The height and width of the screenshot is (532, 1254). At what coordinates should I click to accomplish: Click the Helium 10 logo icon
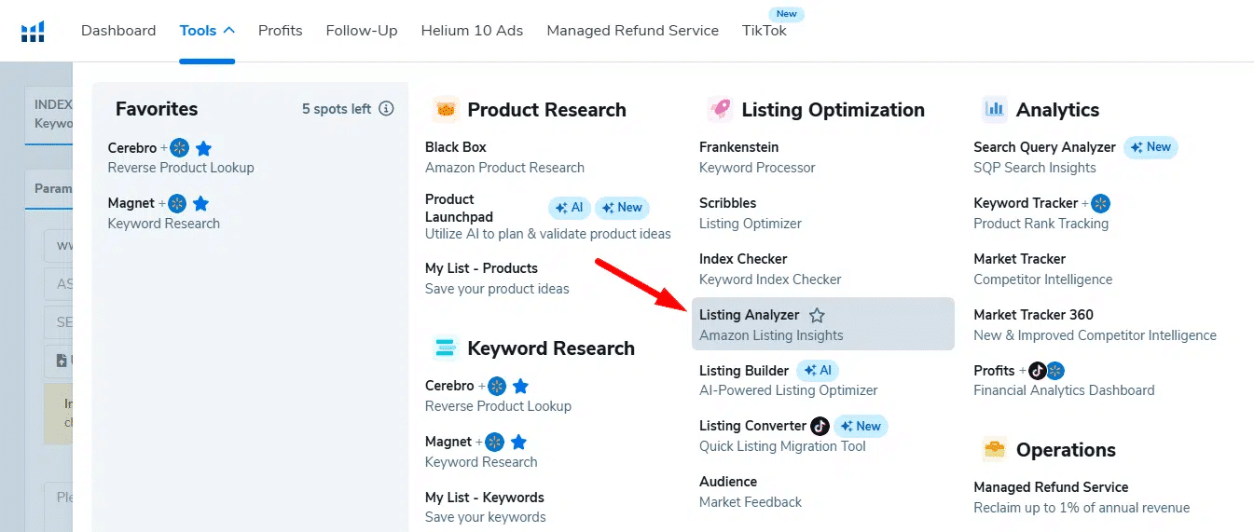click(x=33, y=32)
